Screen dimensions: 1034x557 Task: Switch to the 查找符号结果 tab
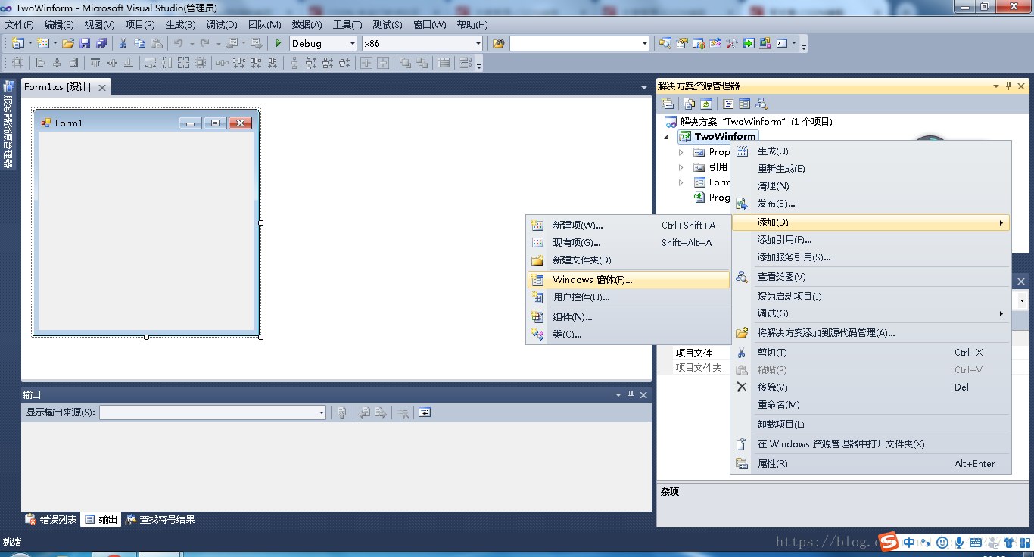click(160, 520)
